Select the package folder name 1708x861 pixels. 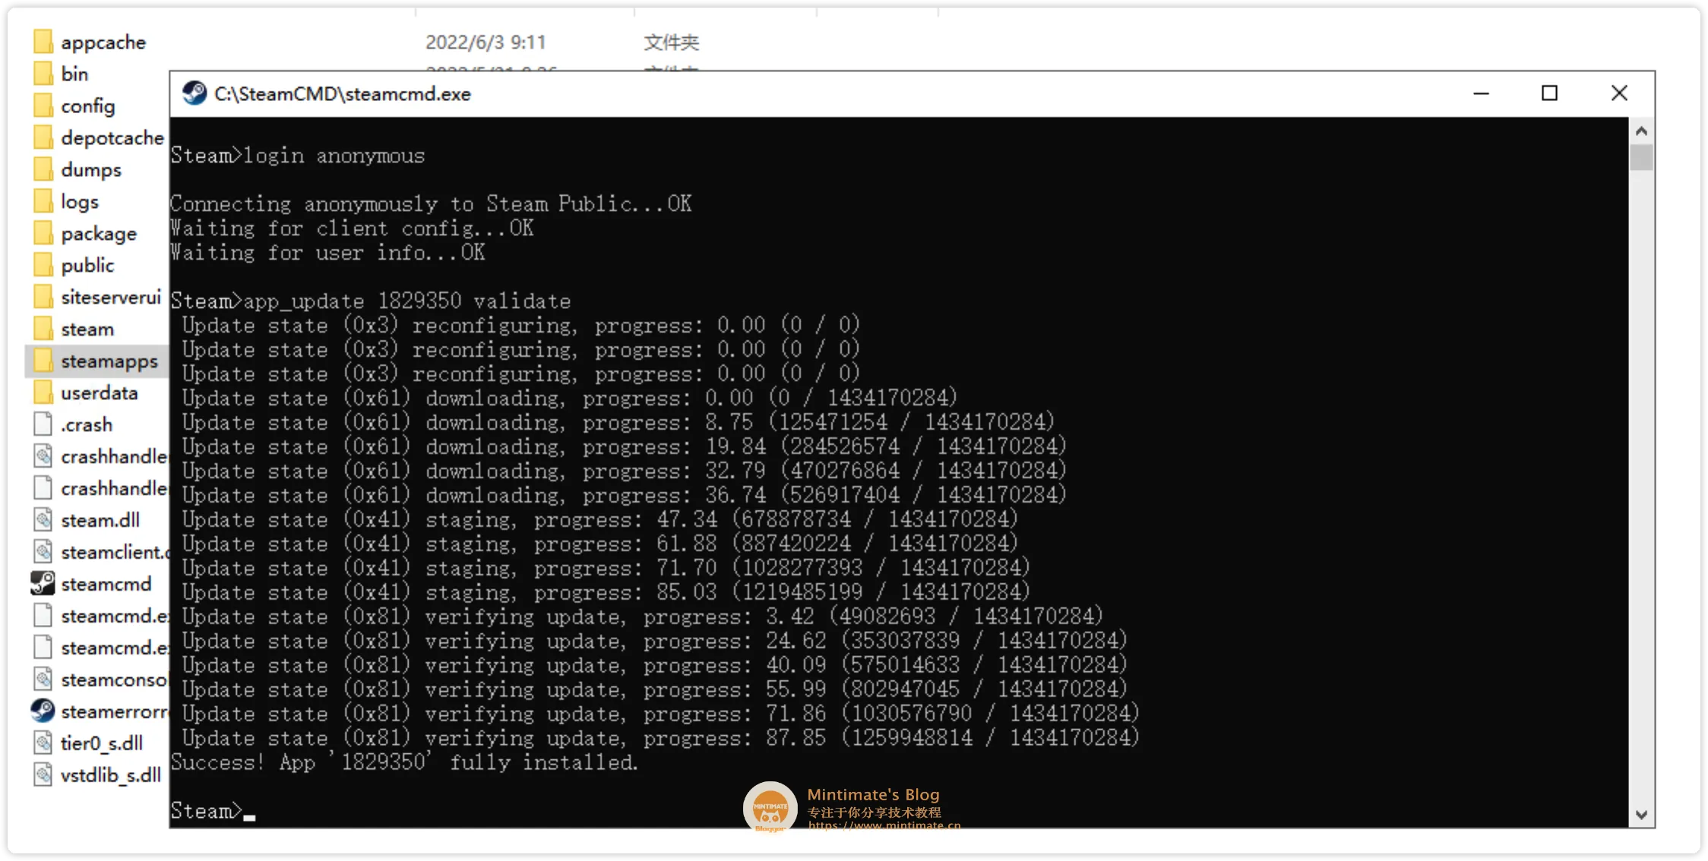pos(99,234)
